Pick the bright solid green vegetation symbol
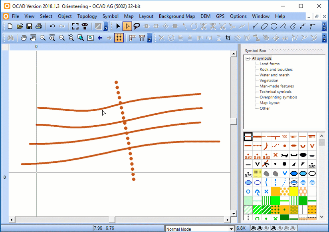 click(x=275, y=201)
